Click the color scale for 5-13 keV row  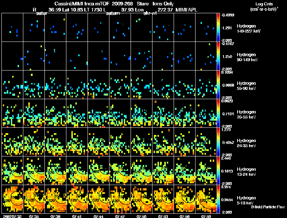[218, 199]
